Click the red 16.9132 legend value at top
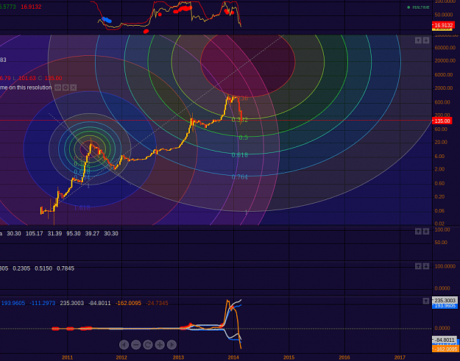This screenshot has height=361, width=460. (31, 7)
